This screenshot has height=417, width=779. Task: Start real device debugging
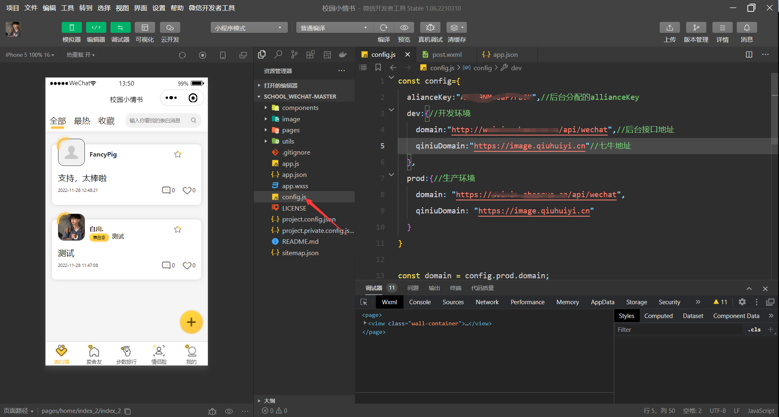(x=430, y=28)
